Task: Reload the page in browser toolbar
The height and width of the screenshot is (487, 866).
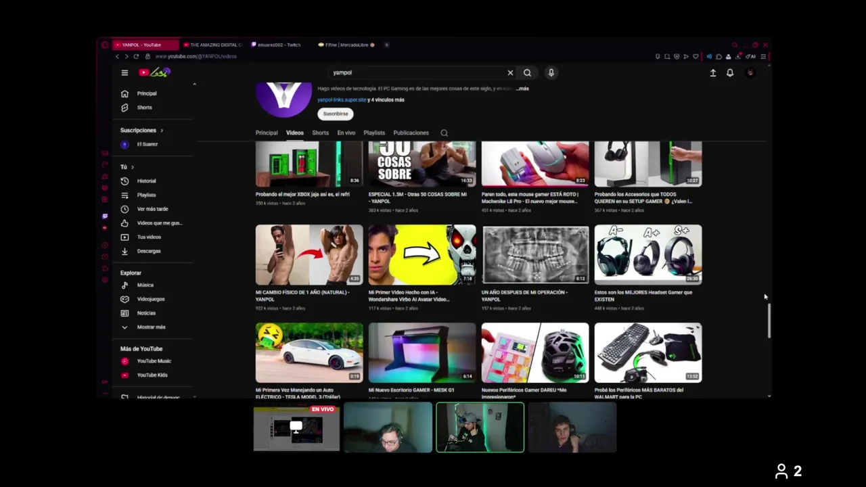Action: point(136,56)
